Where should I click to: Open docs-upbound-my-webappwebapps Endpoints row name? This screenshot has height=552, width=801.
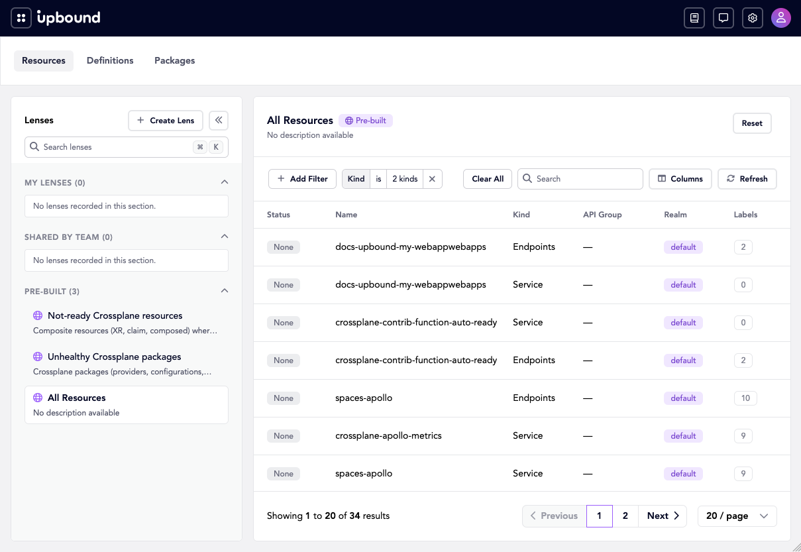point(411,247)
